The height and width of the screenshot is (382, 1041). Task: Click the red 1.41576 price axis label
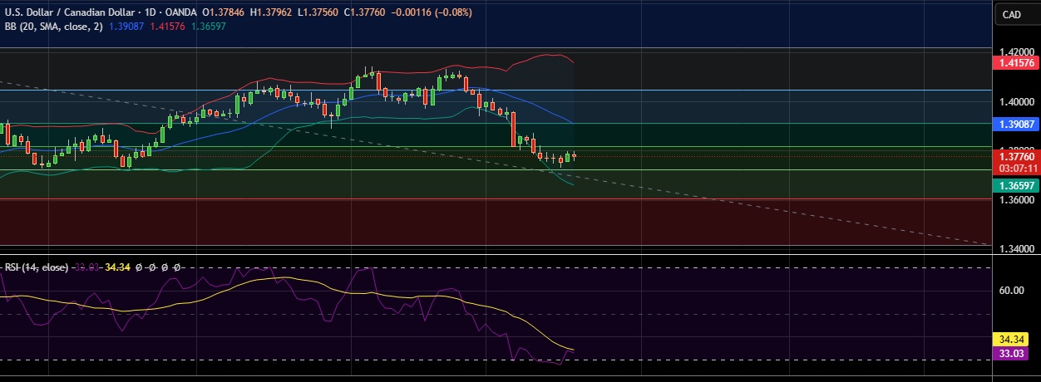click(x=1015, y=62)
